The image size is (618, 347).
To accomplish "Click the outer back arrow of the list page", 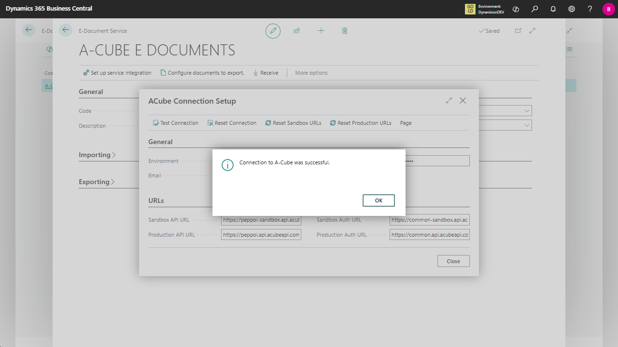I will [x=29, y=30].
